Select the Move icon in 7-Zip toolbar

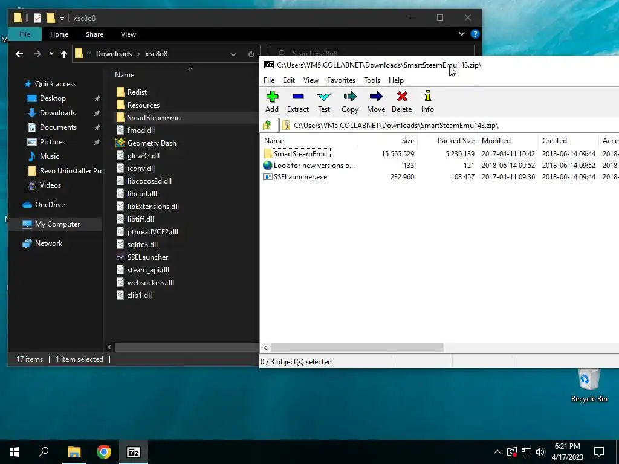click(x=376, y=101)
